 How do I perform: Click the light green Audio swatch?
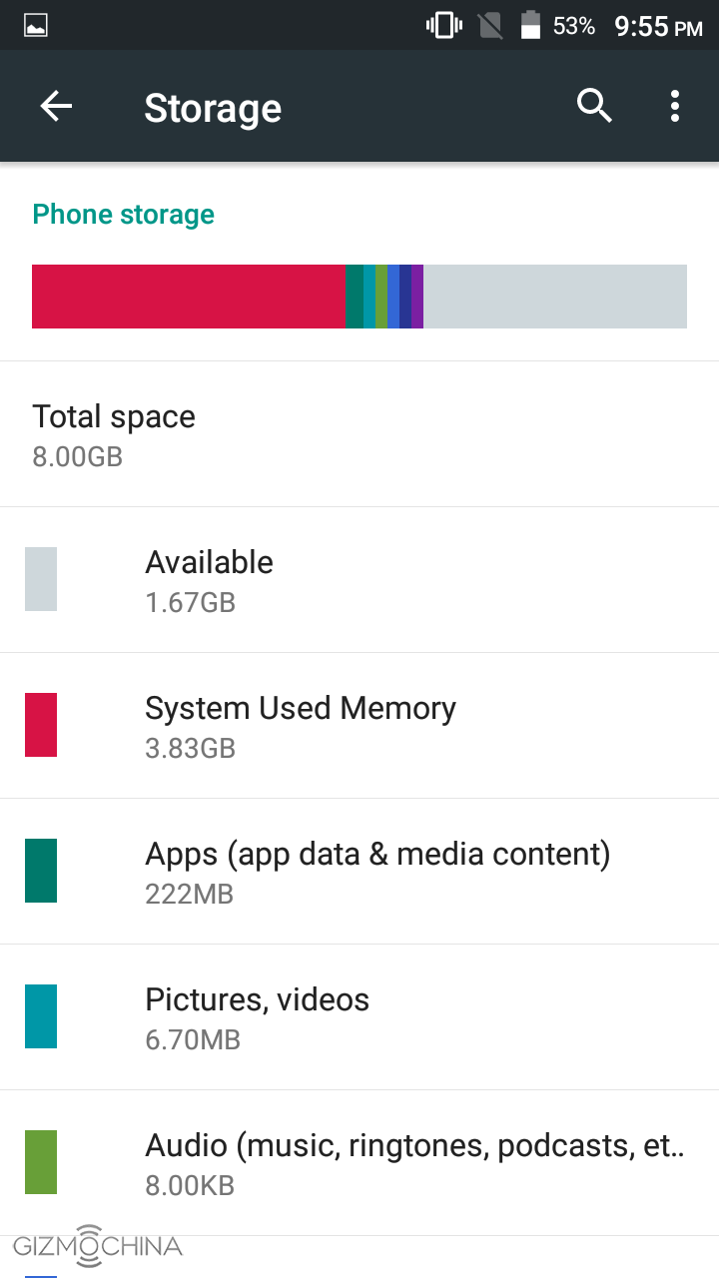pyautogui.click(x=41, y=1162)
